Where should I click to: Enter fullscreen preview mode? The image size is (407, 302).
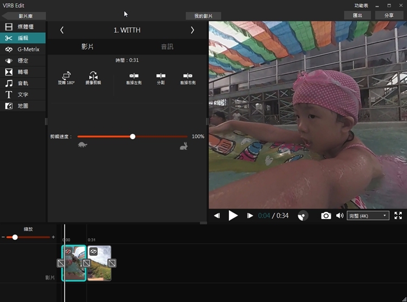click(398, 215)
